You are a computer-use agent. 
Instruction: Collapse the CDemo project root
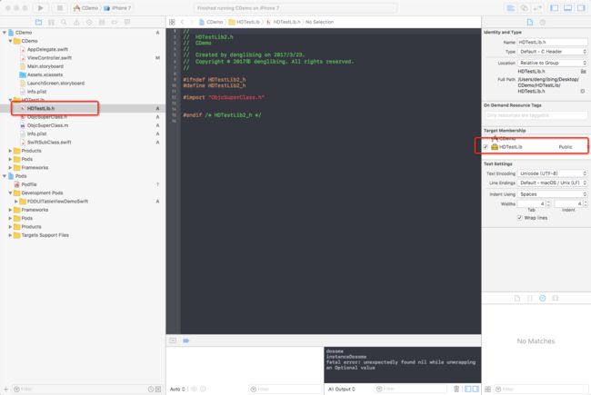point(5,33)
